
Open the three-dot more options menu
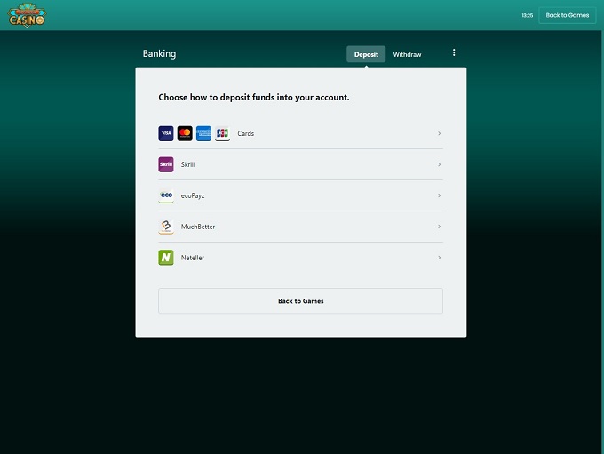coord(454,53)
